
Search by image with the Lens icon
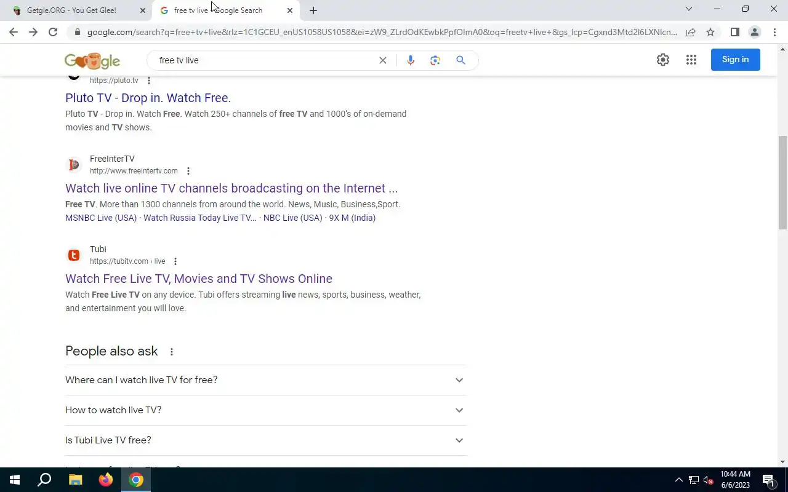pos(435,60)
